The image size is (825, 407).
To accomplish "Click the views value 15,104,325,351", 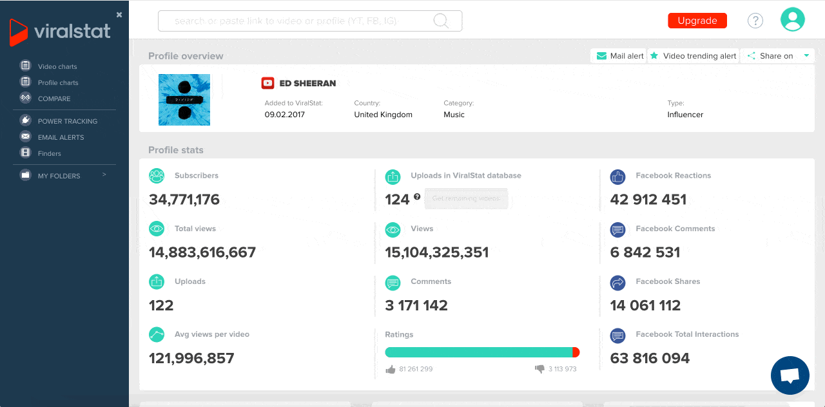I will point(437,252).
